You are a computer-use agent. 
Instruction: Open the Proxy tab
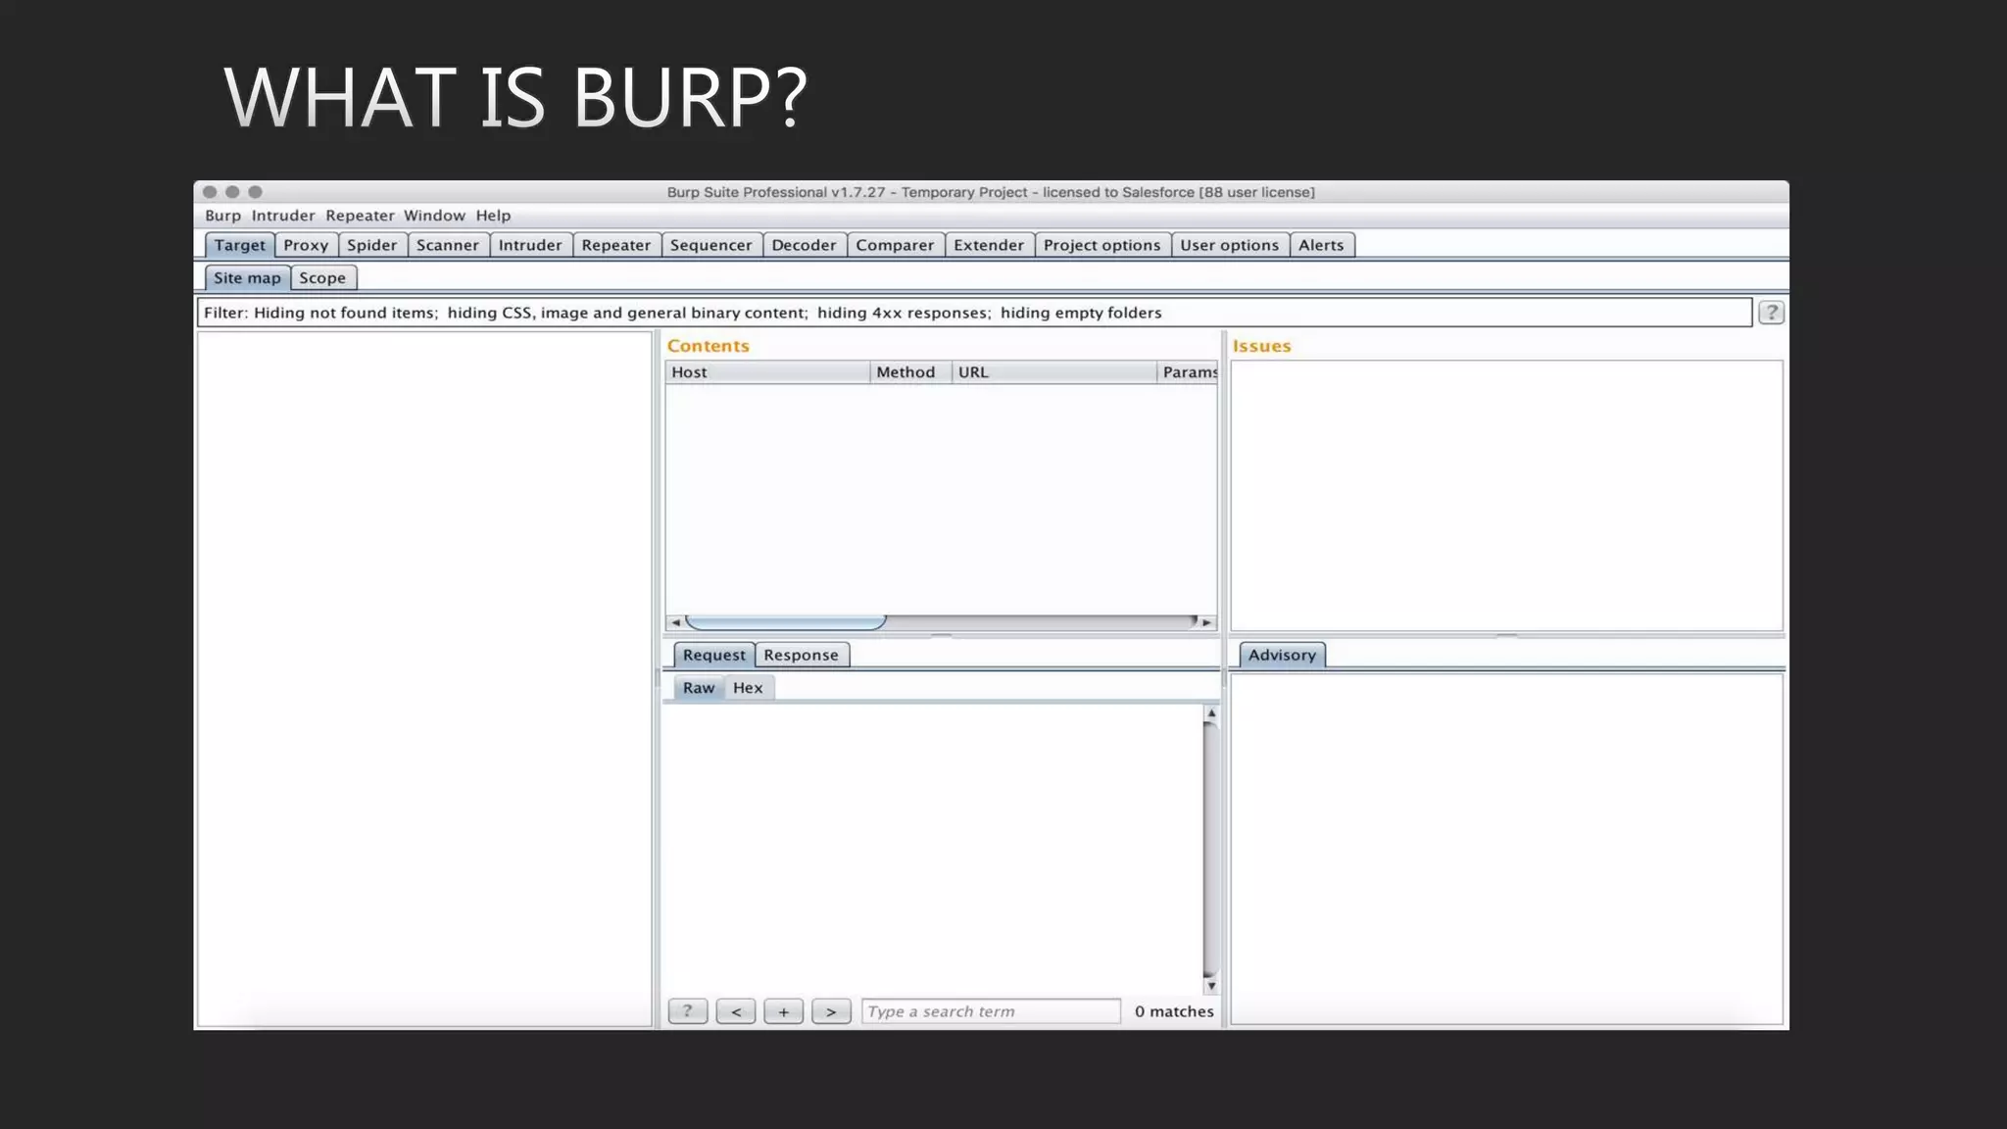[306, 245]
